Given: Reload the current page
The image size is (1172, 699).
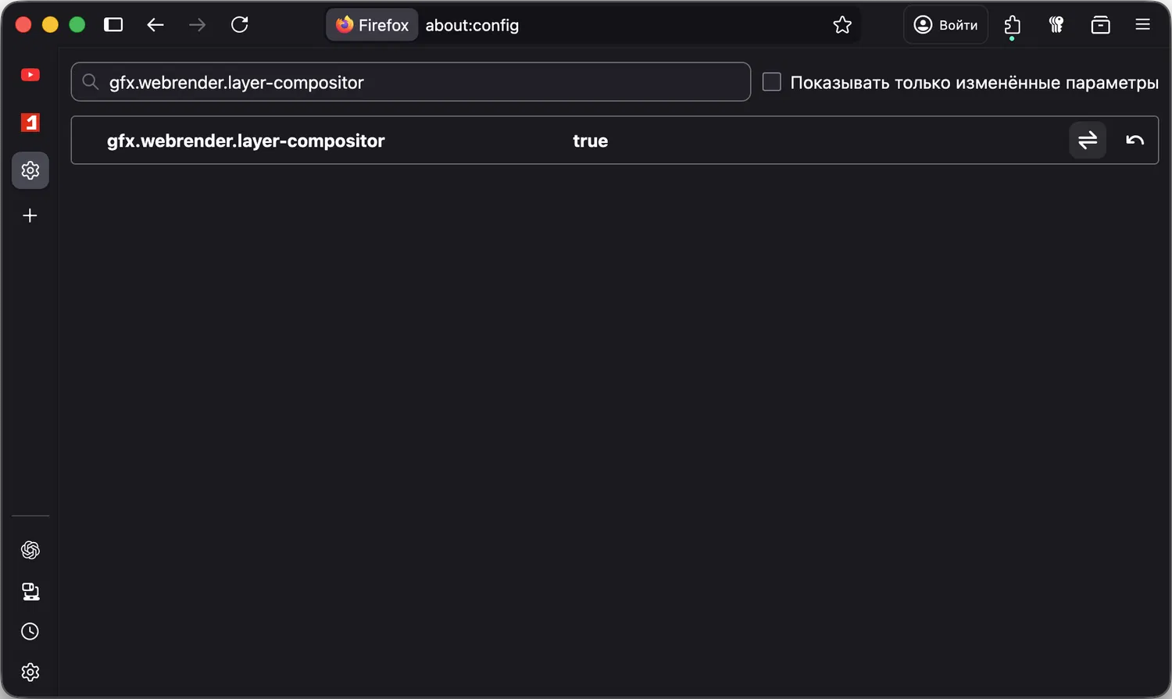Looking at the screenshot, I should tap(240, 25).
